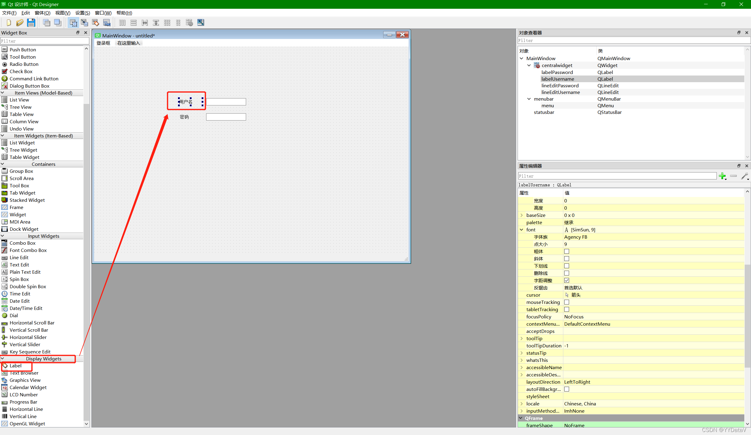Click green plus add property icon

[722, 176]
